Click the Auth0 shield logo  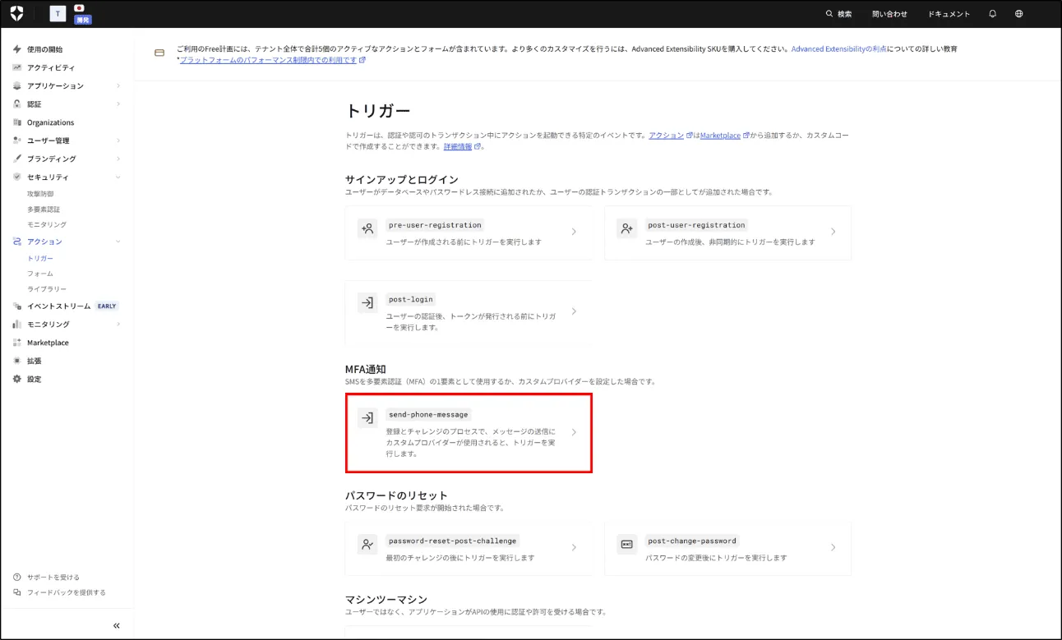[x=16, y=13]
